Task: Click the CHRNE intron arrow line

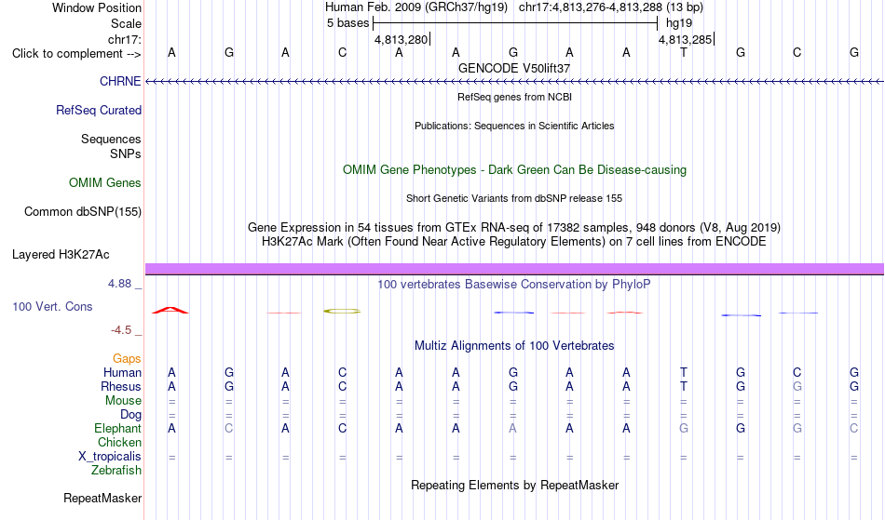Action: [514, 82]
